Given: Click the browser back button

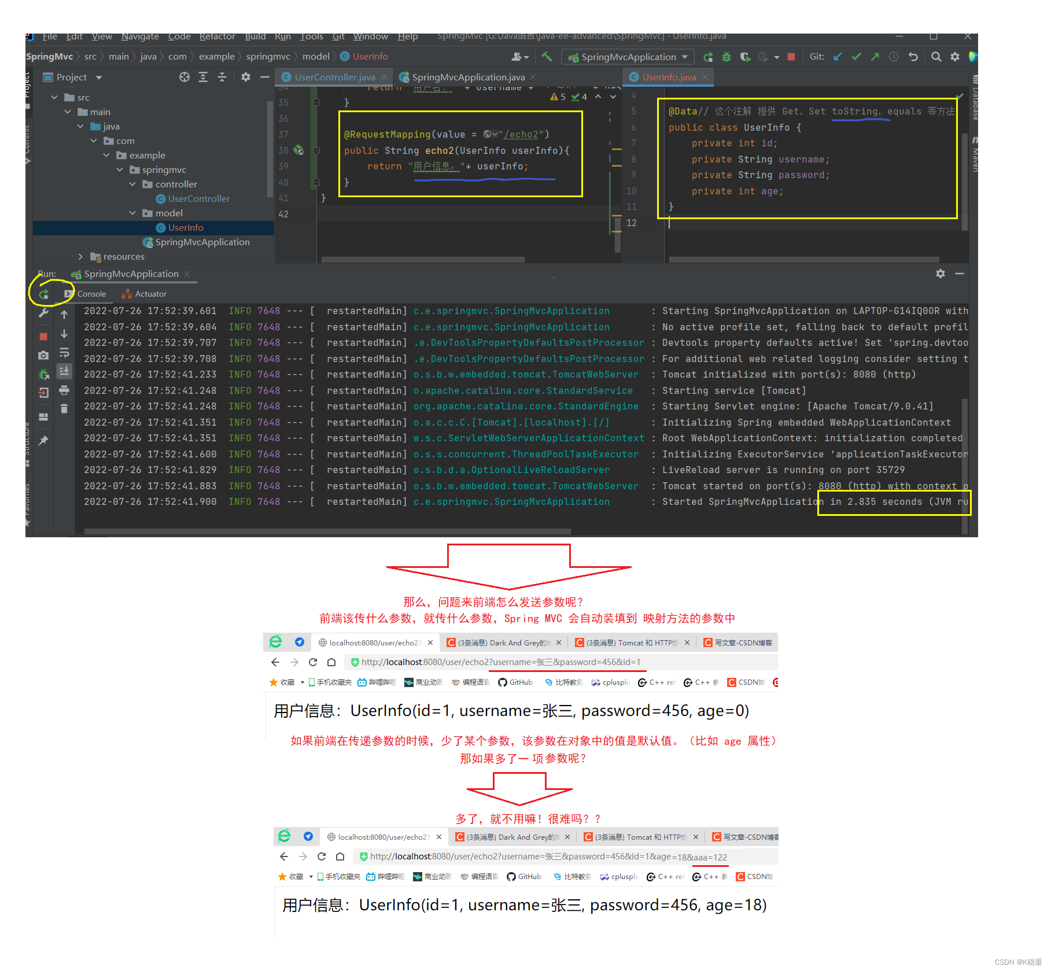Looking at the screenshot, I should click(275, 662).
